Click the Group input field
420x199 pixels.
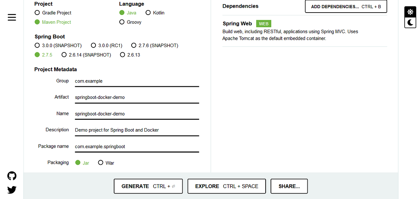coord(137,81)
